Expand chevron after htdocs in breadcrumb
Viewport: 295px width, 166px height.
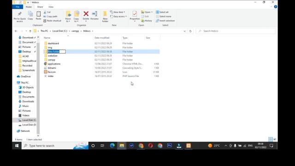pyautogui.click(x=93, y=31)
